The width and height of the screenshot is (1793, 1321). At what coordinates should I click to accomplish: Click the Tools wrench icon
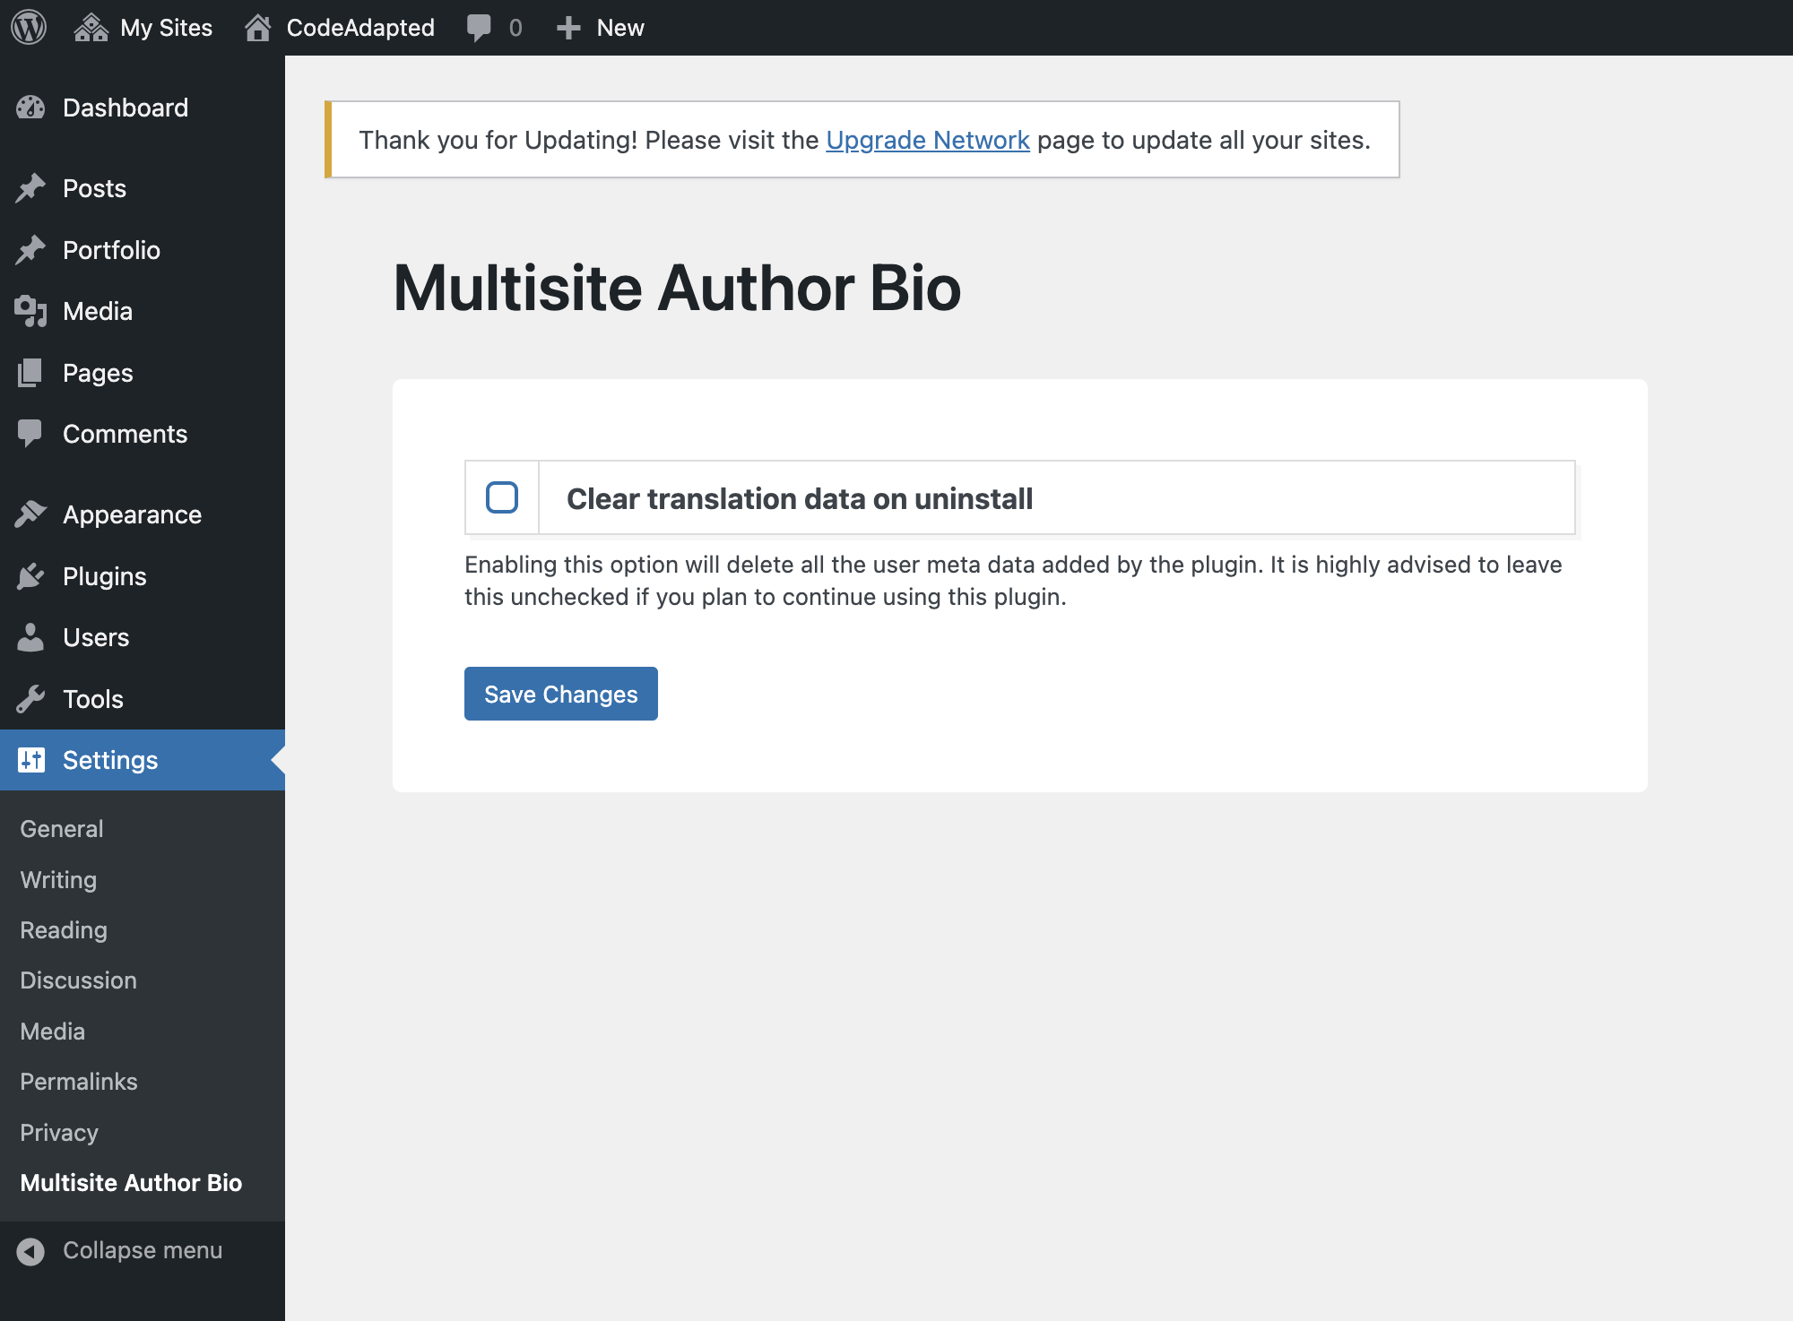(x=30, y=699)
